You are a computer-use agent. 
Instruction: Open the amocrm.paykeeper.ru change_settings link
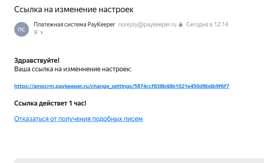(122, 86)
